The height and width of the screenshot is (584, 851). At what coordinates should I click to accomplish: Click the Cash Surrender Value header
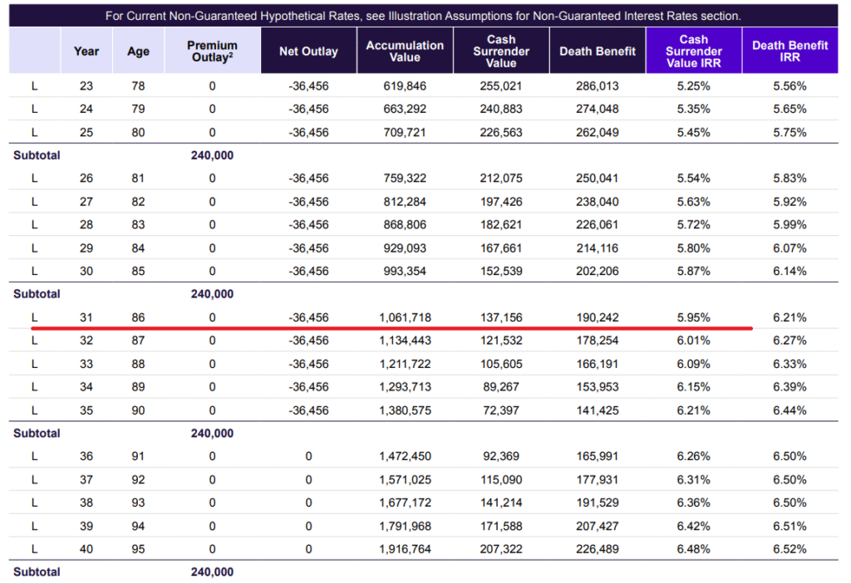501,52
